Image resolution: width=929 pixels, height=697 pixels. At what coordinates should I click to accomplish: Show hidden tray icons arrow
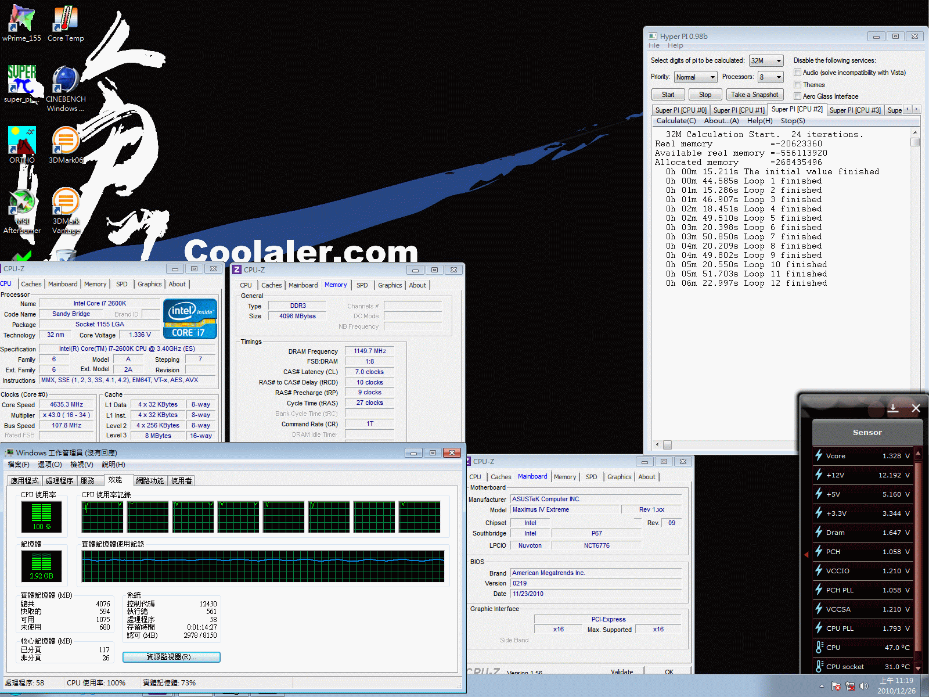pyautogui.click(x=822, y=687)
